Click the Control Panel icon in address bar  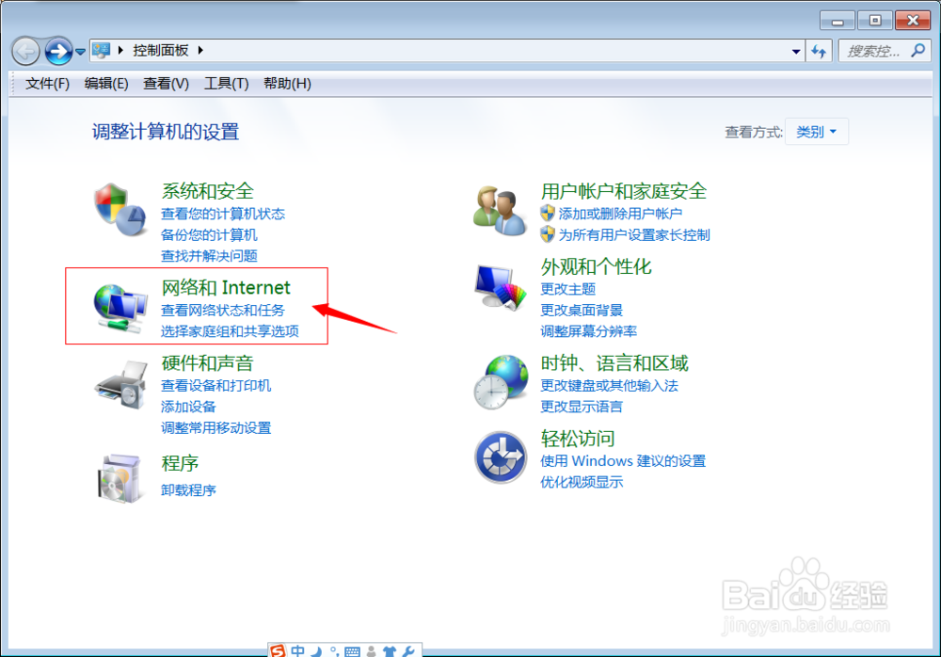tap(101, 51)
